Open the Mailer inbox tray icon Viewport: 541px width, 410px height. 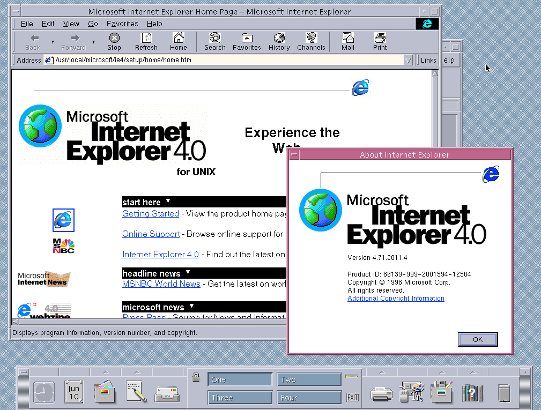click(x=167, y=394)
